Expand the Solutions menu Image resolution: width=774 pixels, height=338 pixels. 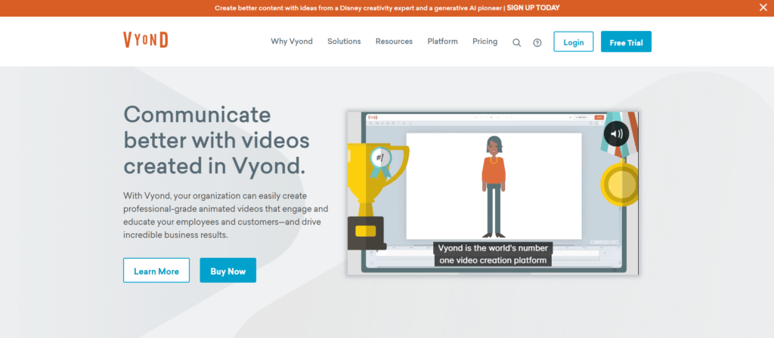coord(344,41)
